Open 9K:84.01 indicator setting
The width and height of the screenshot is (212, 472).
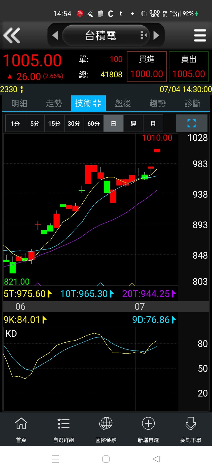(x=25, y=319)
